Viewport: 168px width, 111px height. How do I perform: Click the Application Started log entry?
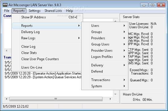tap(43, 73)
